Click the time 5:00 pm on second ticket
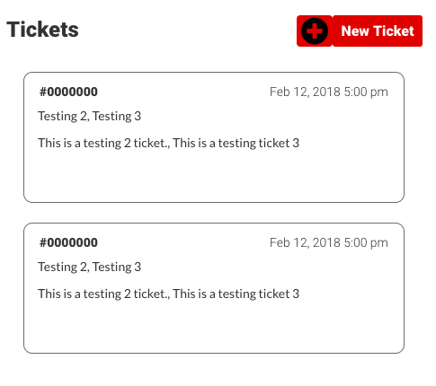This screenshot has height=386, width=436. 366,243
